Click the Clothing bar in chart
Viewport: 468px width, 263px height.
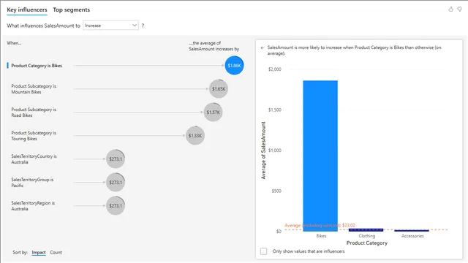coord(366,230)
